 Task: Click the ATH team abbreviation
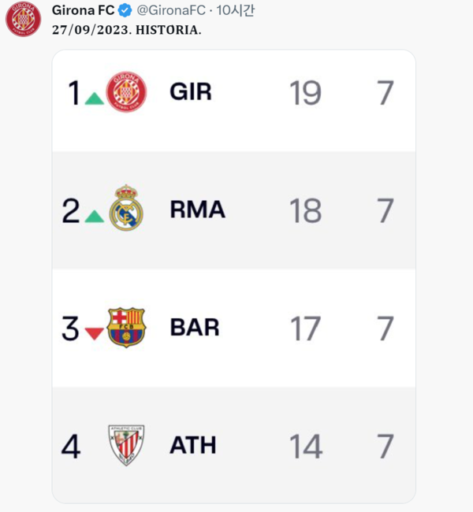pyautogui.click(x=193, y=445)
